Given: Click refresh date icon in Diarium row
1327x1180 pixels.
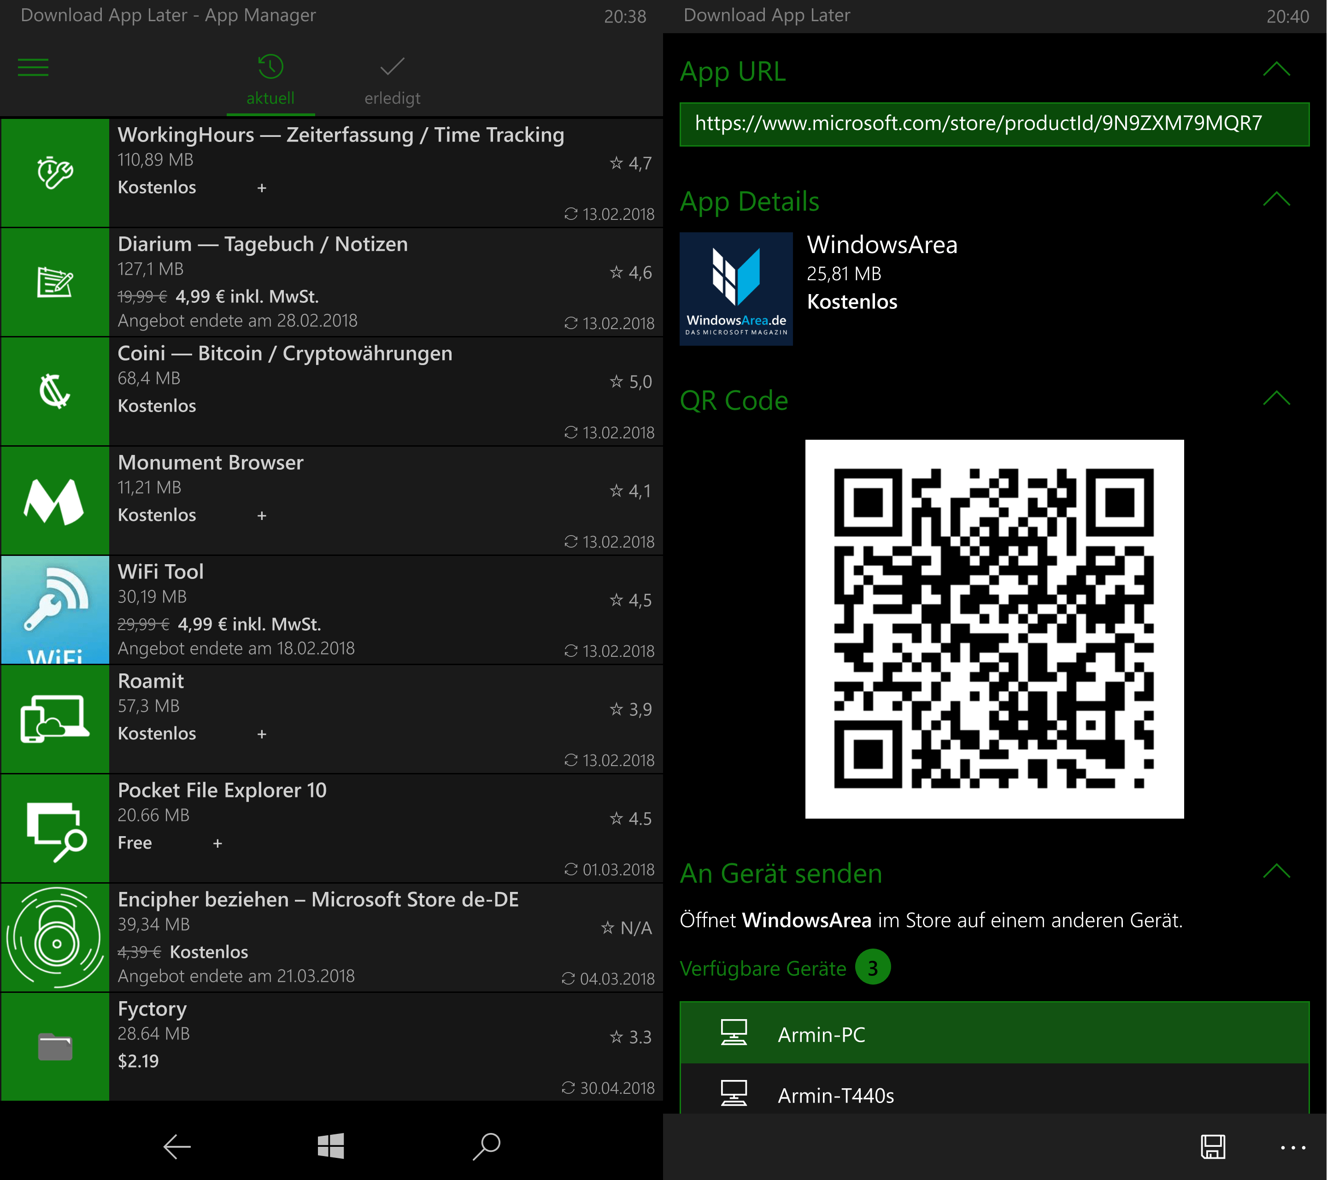Looking at the screenshot, I should pos(571,324).
